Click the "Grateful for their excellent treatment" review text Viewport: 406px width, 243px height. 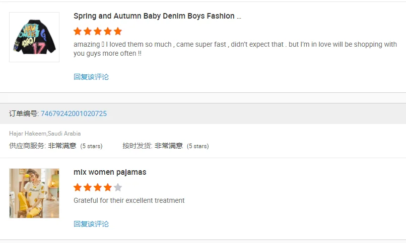129,200
